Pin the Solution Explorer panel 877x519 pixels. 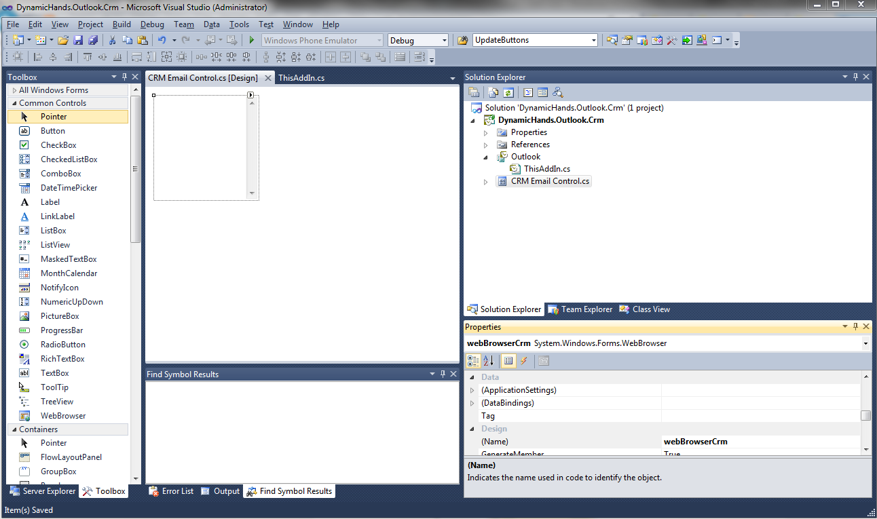point(855,77)
